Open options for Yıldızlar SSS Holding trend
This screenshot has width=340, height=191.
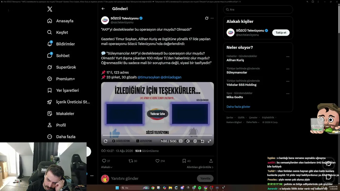[288, 81]
